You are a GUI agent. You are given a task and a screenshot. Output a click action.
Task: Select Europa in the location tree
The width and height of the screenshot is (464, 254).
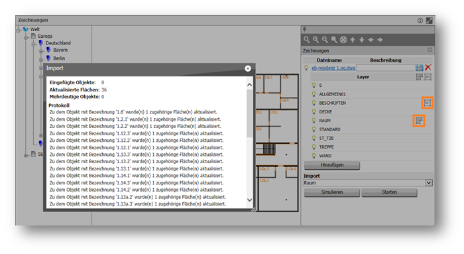(45, 36)
